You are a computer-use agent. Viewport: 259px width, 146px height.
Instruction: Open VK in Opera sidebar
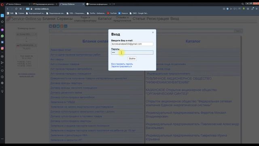coord(2,42)
